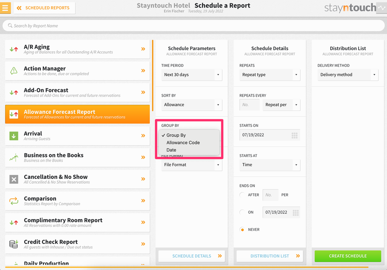387x270 pixels.
Task: Select the Credit Check Report title
Action: coord(51,242)
